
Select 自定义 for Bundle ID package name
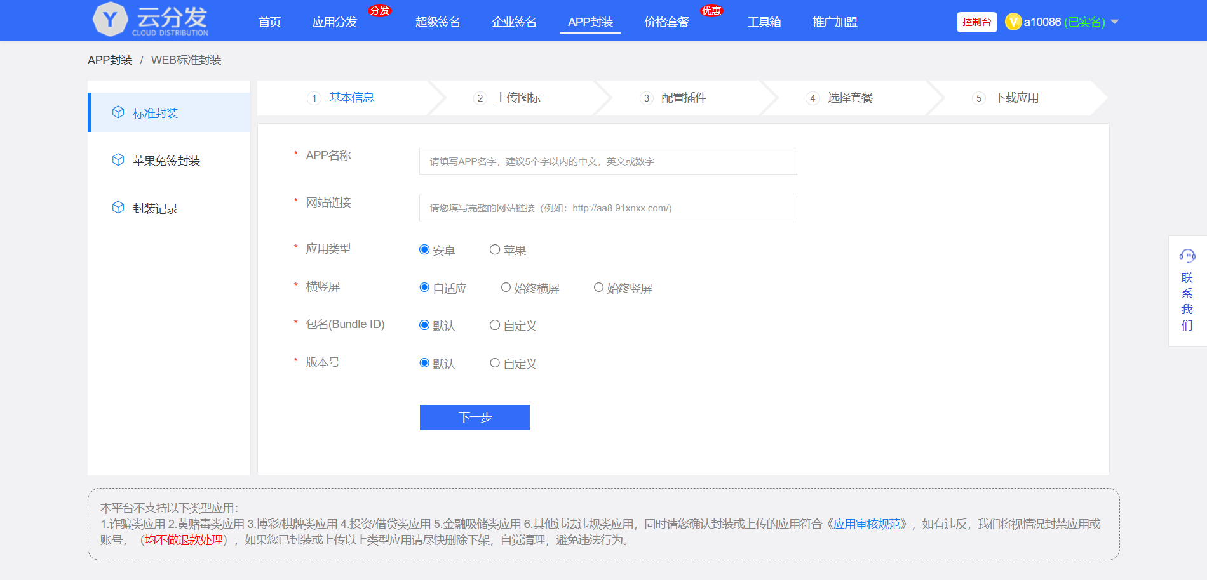click(495, 326)
